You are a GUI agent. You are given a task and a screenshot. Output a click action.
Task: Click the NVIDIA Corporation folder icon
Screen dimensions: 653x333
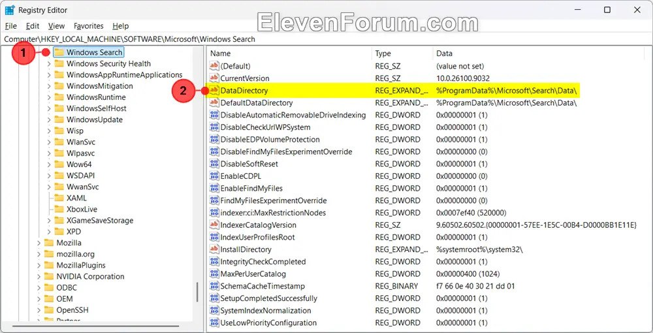click(49, 276)
